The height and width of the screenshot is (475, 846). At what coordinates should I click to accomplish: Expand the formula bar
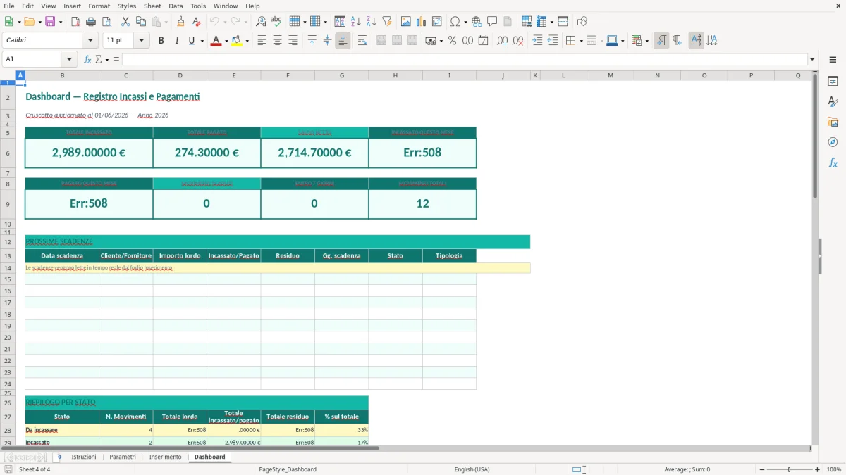pos(812,59)
